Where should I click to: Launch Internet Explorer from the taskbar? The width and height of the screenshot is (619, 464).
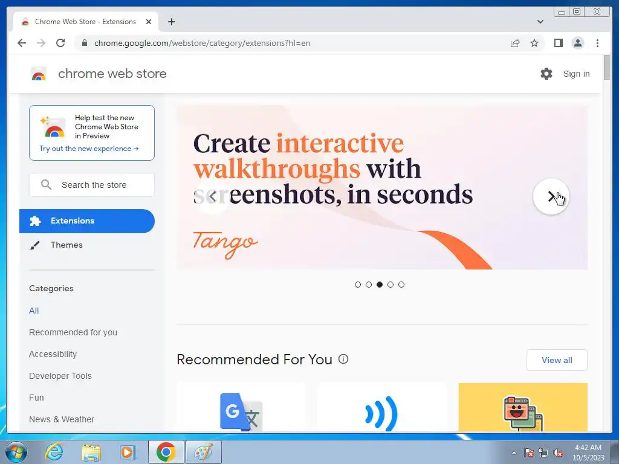[x=54, y=452]
